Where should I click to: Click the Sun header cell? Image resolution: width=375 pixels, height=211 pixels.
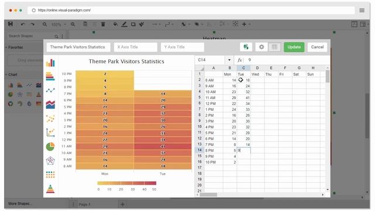pyautogui.click(x=313, y=74)
